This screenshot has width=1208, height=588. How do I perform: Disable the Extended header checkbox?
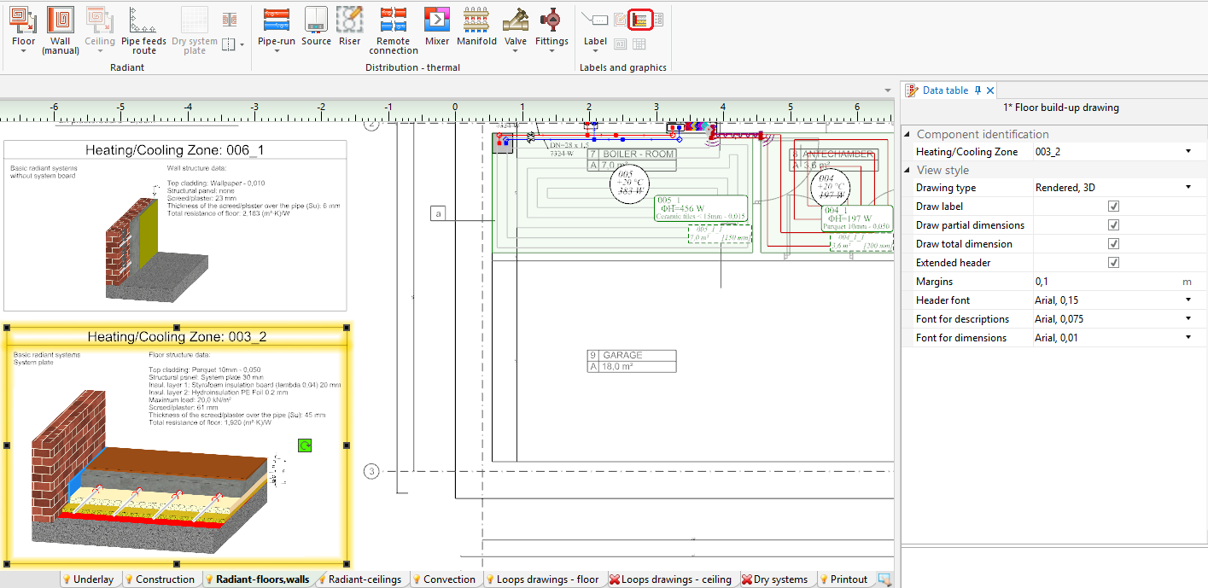(1113, 263)
